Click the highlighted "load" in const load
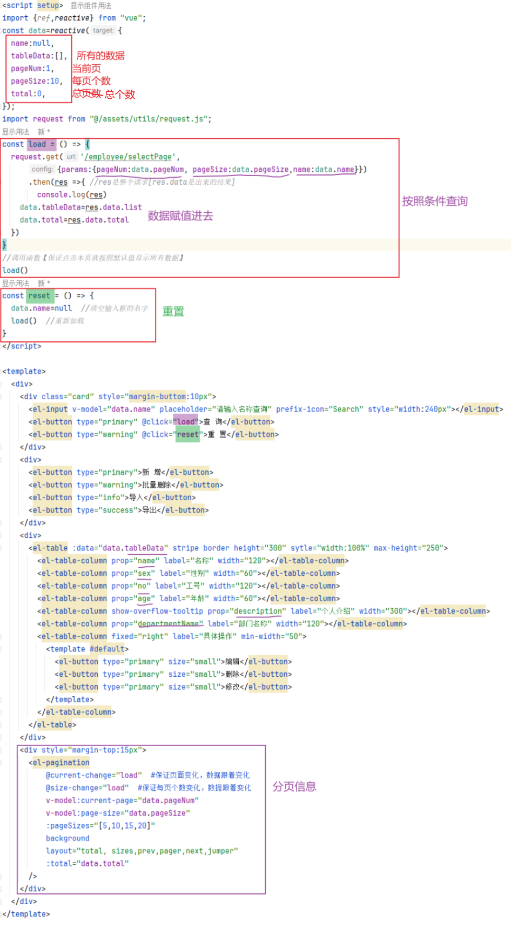Screen dimensions: 511x928 (x=37, y=144)
